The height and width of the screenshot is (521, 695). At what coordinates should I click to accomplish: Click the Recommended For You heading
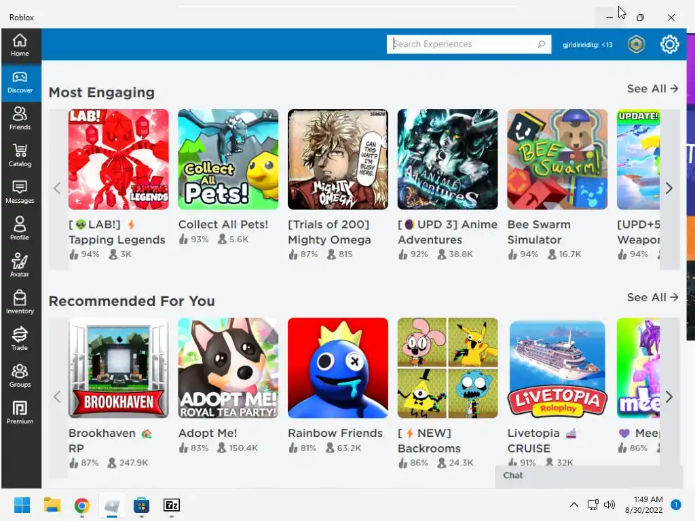(132, 301)
